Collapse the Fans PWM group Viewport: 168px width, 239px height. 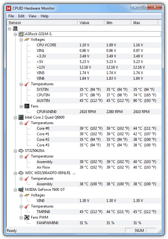[x=21, y=218]
